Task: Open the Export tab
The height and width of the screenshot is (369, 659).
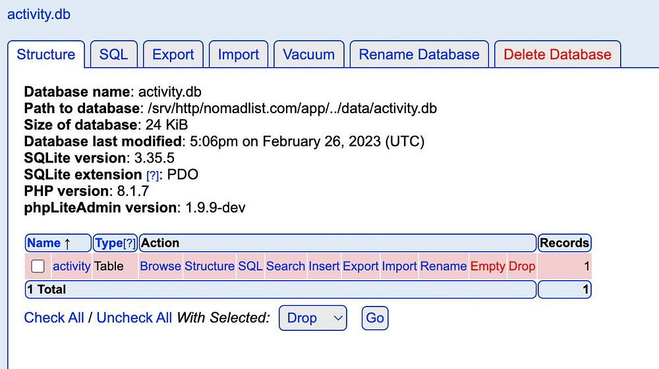Action: coord(173,55)
